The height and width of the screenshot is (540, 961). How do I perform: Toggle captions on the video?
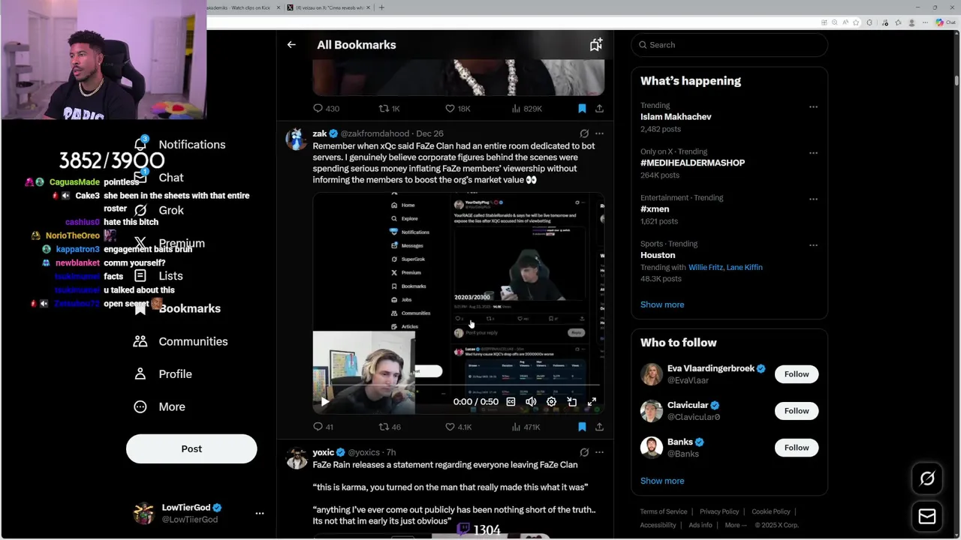pyautogui.click(x=511, y=402)
